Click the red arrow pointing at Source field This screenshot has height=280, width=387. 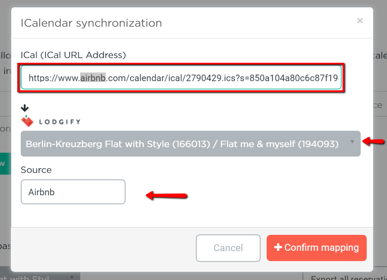(167, 196)
